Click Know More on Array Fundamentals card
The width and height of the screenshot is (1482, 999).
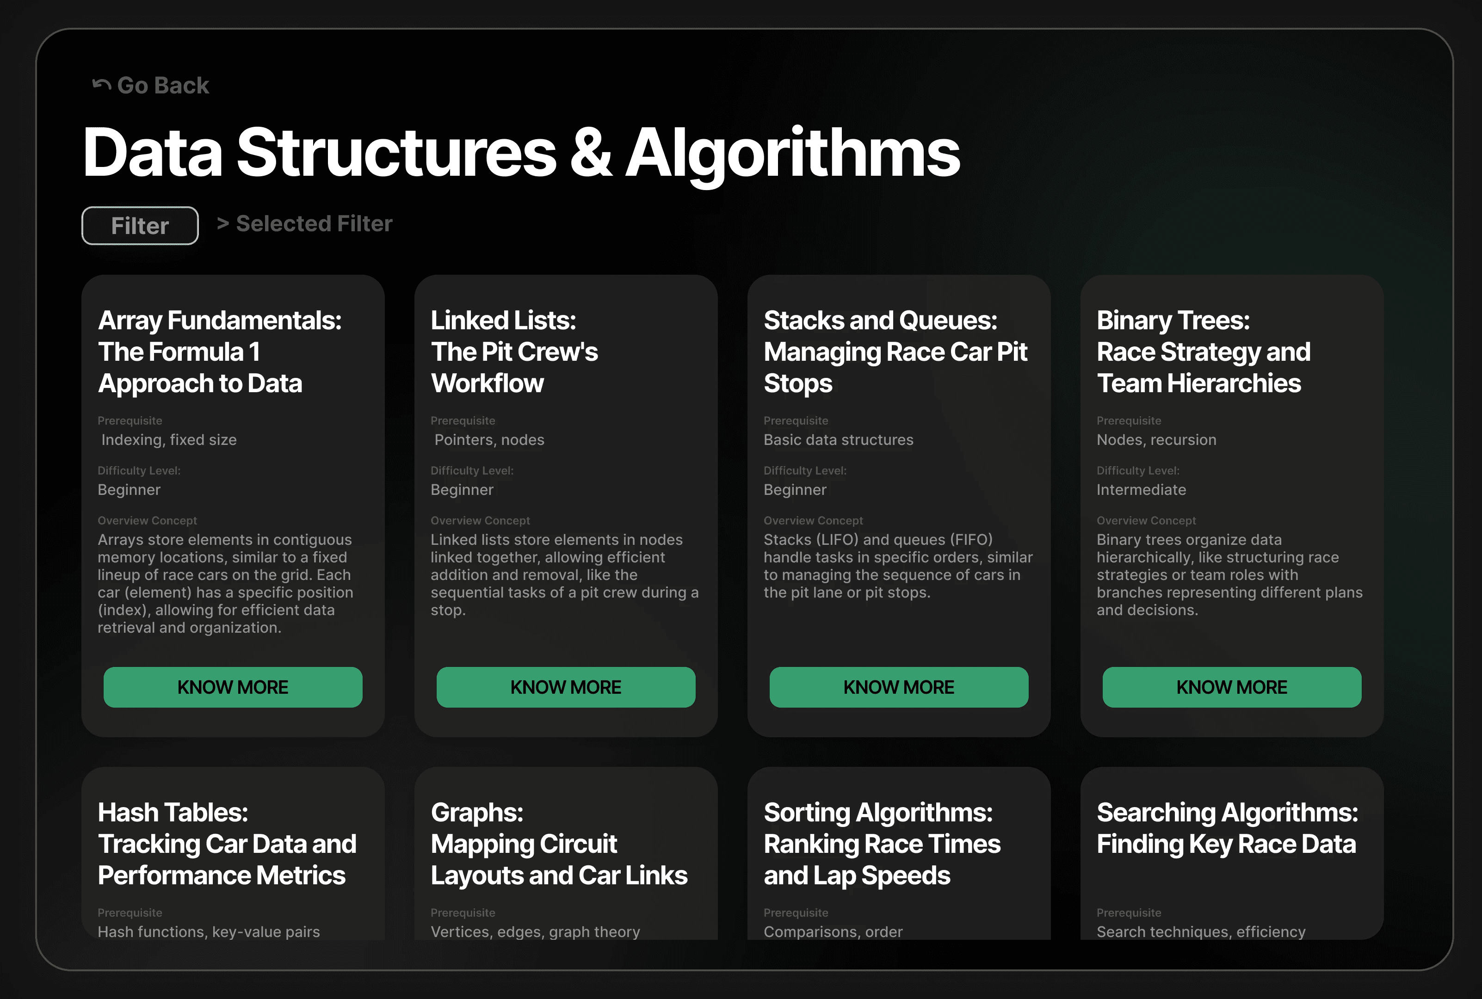pyautogui.click(x=233, y=687)
